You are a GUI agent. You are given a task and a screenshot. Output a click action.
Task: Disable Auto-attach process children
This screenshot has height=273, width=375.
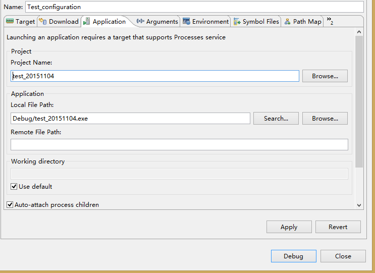tap(10, 205)
